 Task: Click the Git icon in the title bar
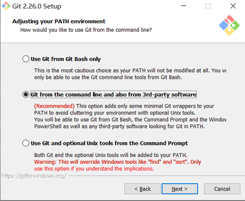point(6,6)
